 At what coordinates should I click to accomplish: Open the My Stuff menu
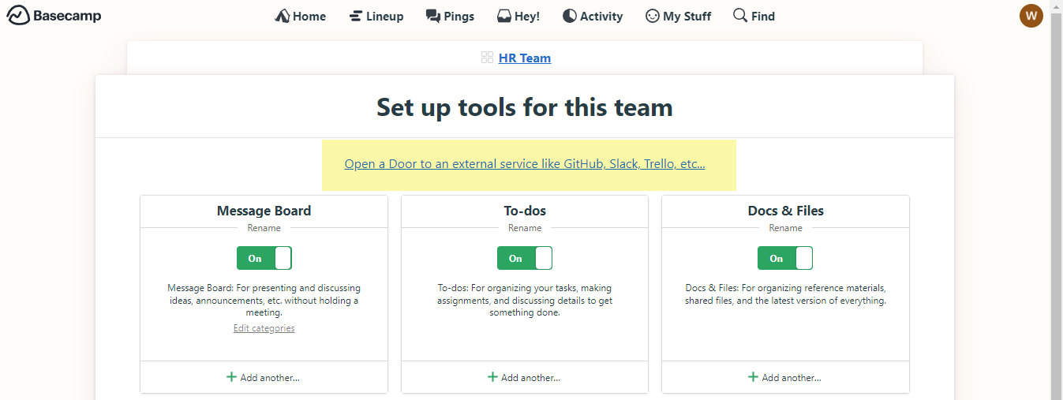point(678,16)
